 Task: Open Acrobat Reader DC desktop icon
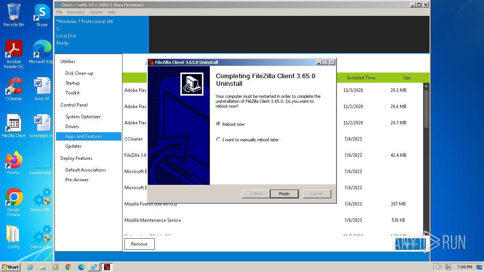tap(14, 55)
